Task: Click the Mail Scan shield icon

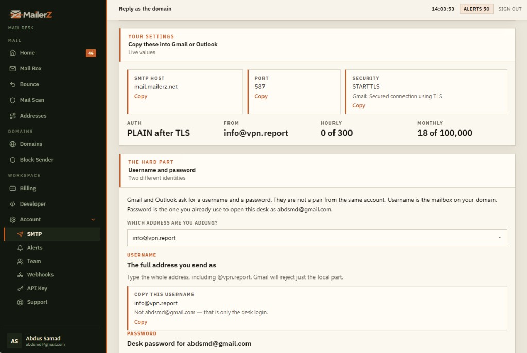Action: (13, 100)
